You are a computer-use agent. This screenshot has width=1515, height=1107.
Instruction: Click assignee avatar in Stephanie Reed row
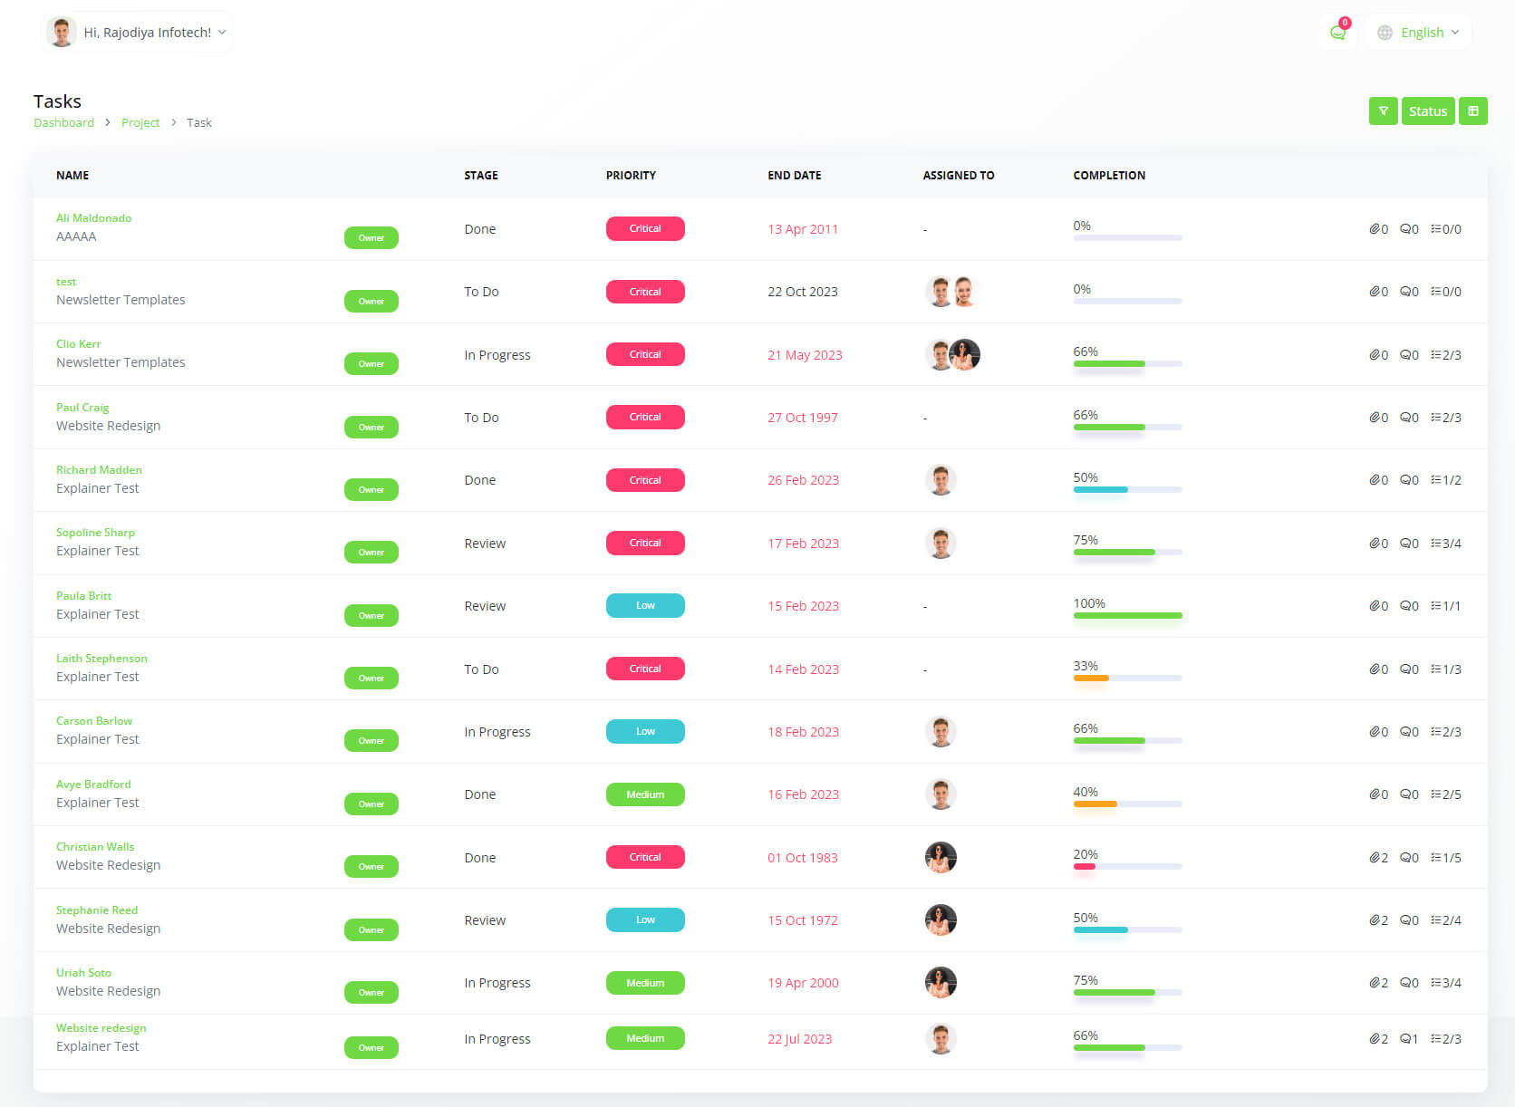pyautogui.click(x=941, y=920)
